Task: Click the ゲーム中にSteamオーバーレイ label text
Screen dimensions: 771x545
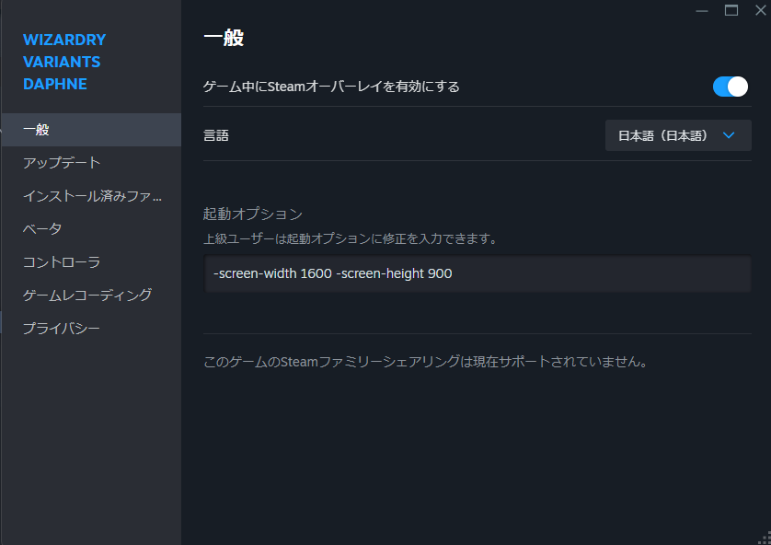Action: coord(331,87)
